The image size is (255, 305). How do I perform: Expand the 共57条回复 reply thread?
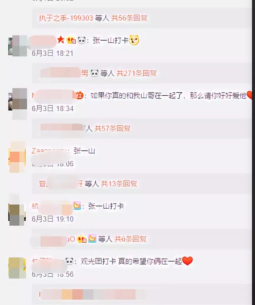112,128
